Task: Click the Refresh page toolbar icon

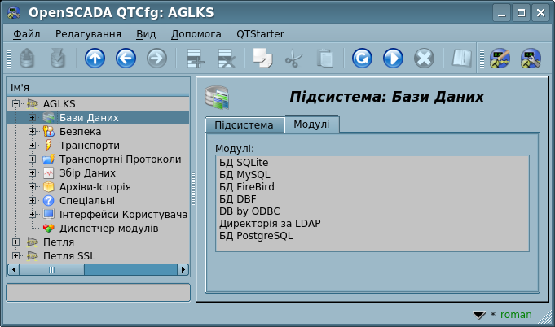Action: point(362,59)
